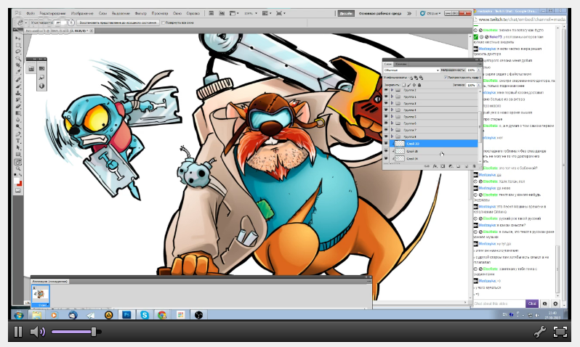Switch to the Каналы tab
Screen dimensions: 580x347
click(x=401, y=64)
